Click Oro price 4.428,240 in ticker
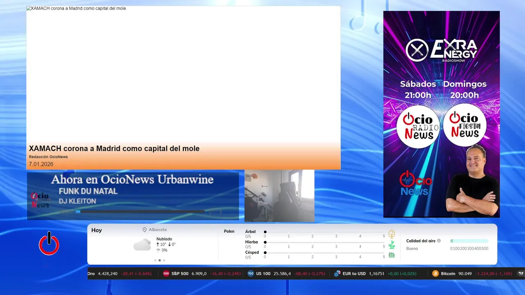 click(x=107, y=274)
